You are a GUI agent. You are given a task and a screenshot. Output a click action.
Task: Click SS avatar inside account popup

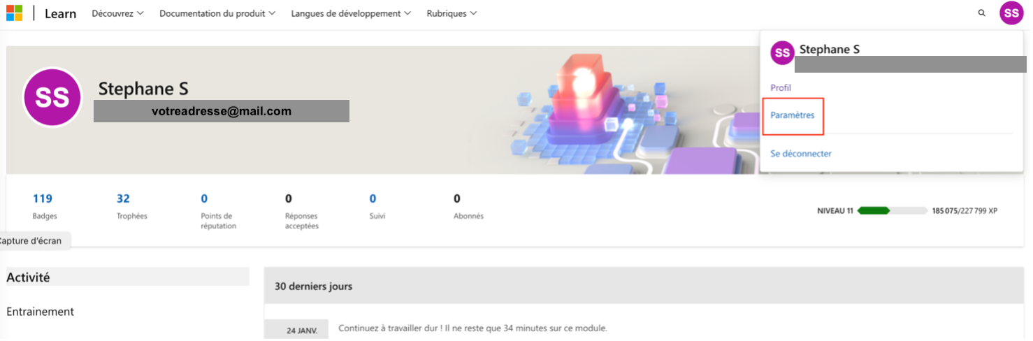pyautogui.click(x=782, y=53)
